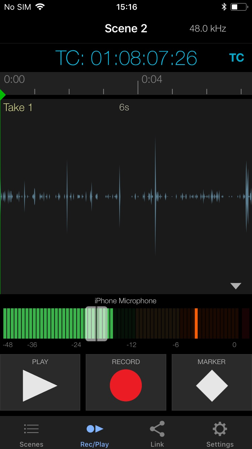Tap the battery icon in the status bar
Image resolution: width=252 pixels, height=449 pixels.
239,7
